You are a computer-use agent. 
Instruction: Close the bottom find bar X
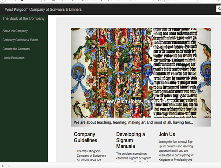(3, 166)
